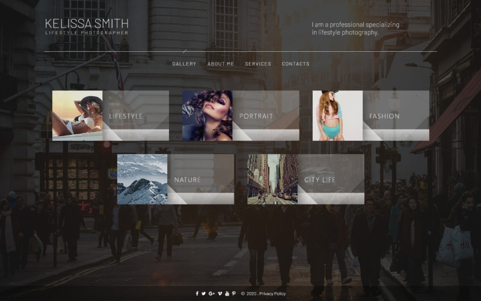Click the Fashion category label

click(x=384, y=116)
